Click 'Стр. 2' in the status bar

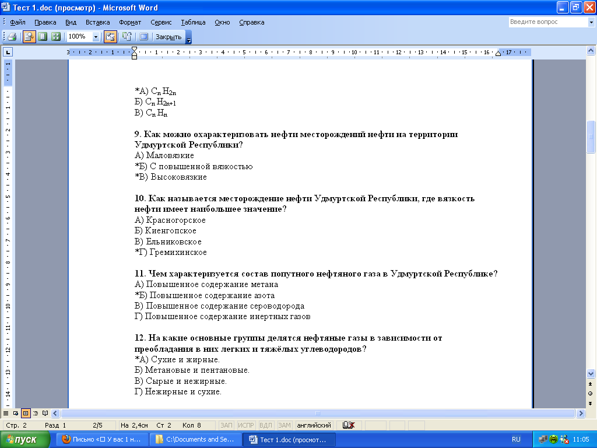click(x=16, y=425)
